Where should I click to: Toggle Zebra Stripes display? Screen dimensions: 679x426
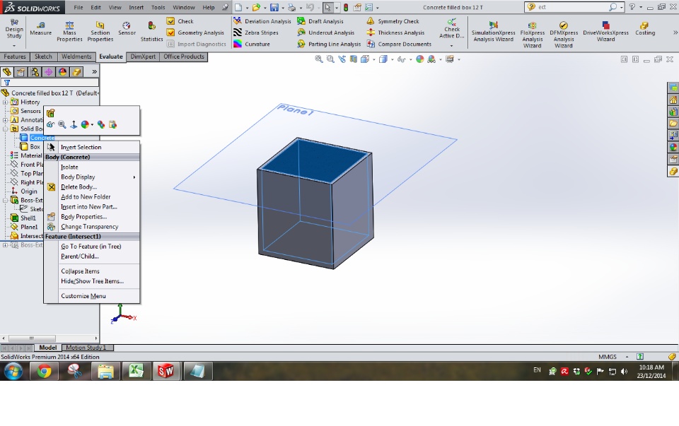255,32
